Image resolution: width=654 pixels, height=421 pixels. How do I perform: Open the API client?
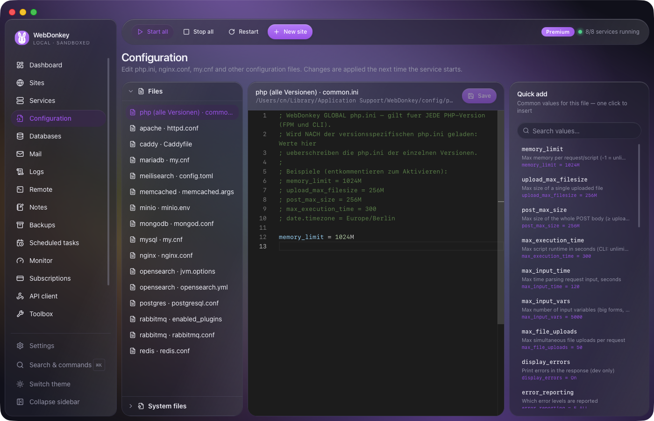[58, 296]
